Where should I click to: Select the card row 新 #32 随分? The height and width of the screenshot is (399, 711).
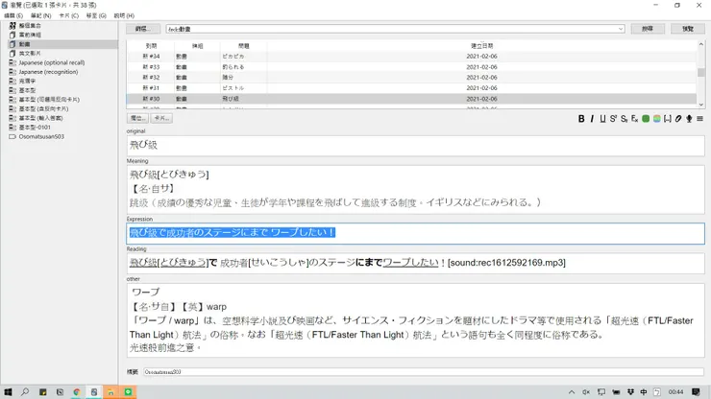(412, 78)
